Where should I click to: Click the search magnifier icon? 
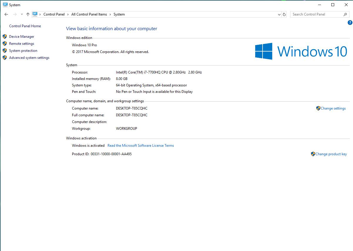(x=345, y=14)
